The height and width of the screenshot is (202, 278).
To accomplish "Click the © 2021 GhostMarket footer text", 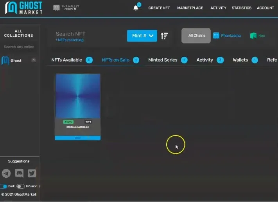I will (19, 195).
